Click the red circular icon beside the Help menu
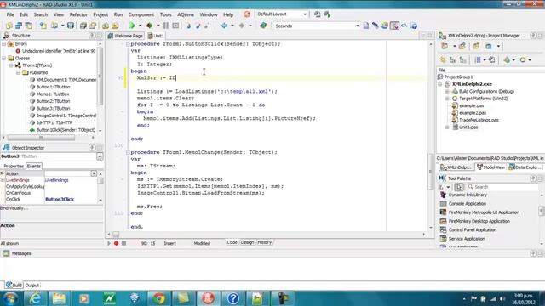This screenshot has width=545, height=306. 247,14
